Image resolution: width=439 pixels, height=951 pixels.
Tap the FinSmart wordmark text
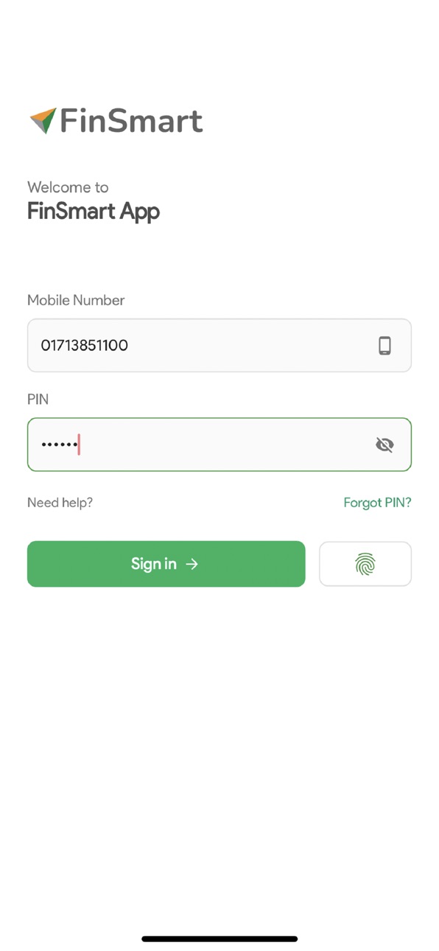click(x=131, y=121)
